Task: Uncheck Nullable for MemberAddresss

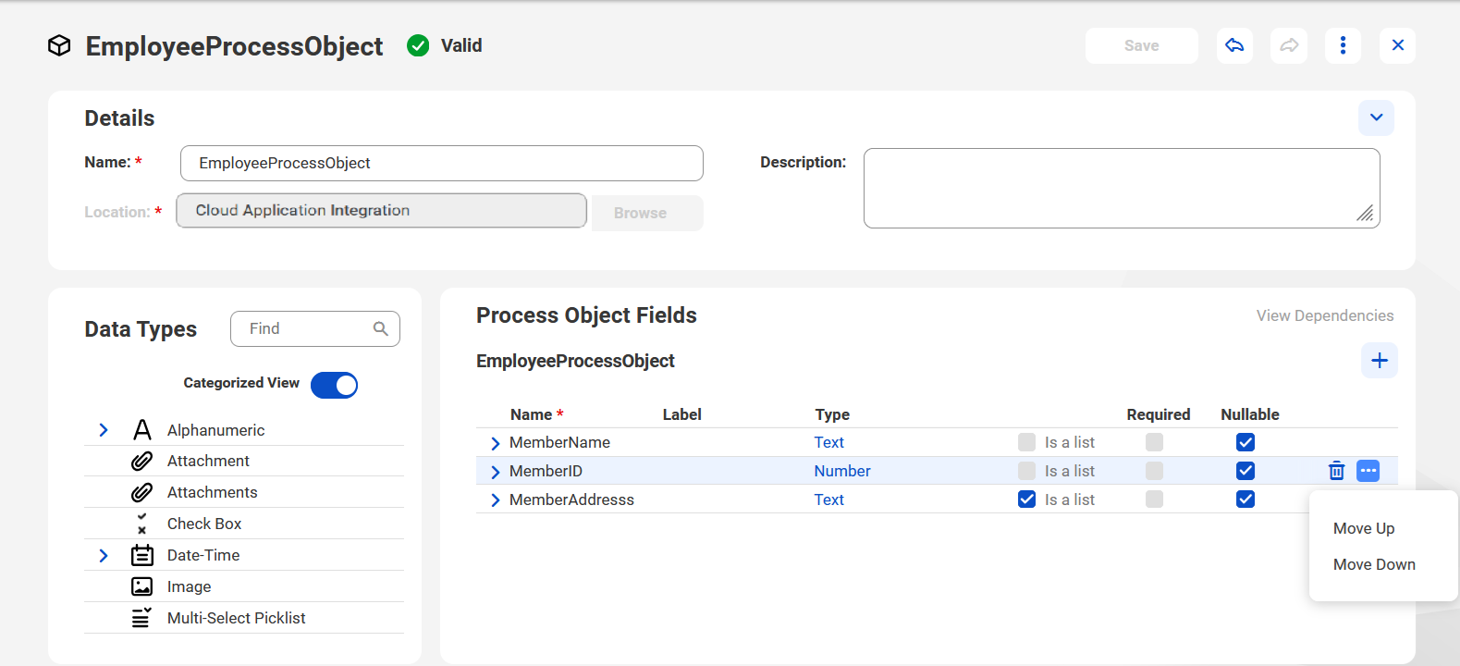Action: [x=1245, y=499]
